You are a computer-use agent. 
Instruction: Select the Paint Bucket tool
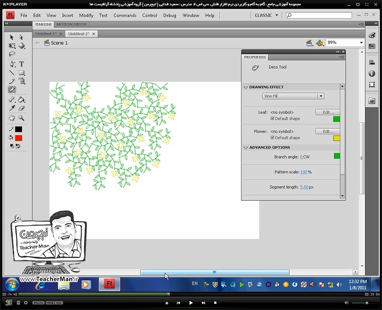point(21,100)
